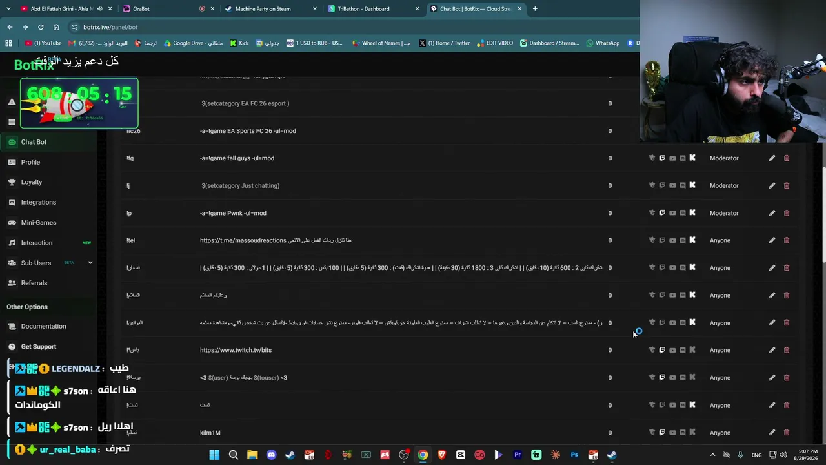This screenshot has height=465, width=826.
Task: Open the Google Drive bookmark
Action: point(193,43)
